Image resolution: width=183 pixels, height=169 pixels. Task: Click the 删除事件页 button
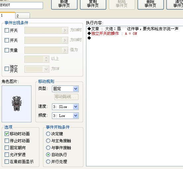click(x=151, y=4)
